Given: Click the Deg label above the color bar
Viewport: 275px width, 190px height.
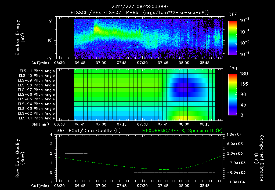Looking at the screenshot, I should click(x=233, y=68).
